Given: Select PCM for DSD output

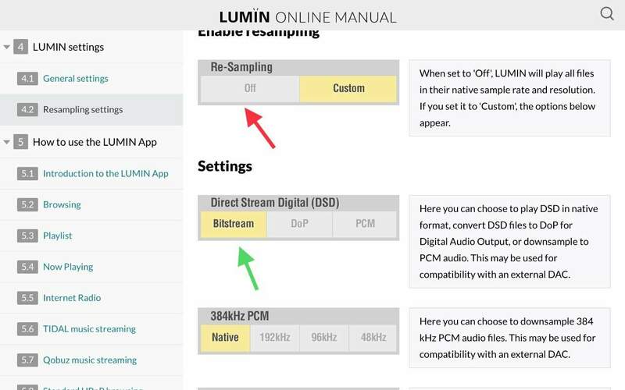Looking at the screenshot, I should pos(365,224).
